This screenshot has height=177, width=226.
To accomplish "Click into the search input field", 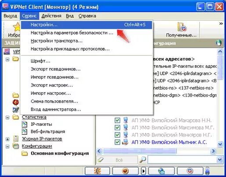I will point(182,160).
